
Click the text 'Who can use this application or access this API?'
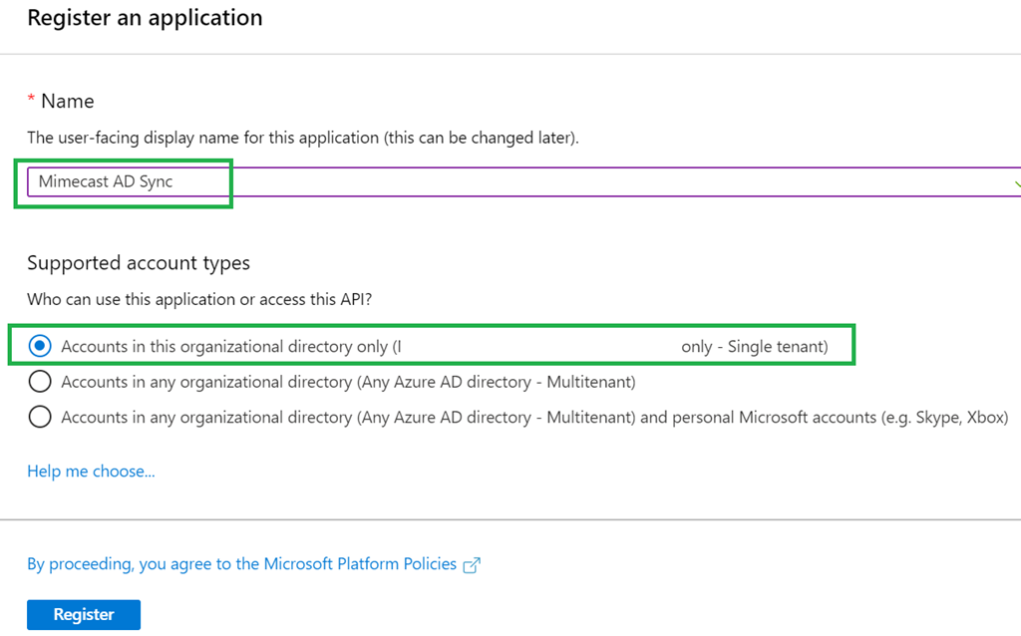199,299
